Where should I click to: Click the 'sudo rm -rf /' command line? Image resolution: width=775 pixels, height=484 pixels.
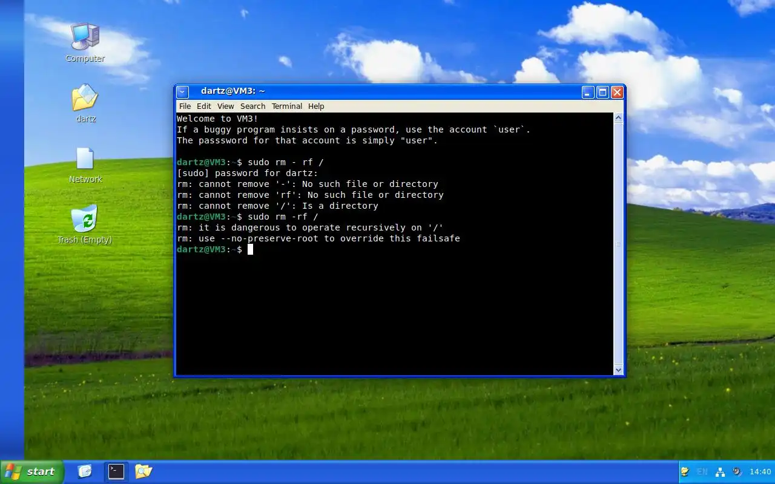247,217
